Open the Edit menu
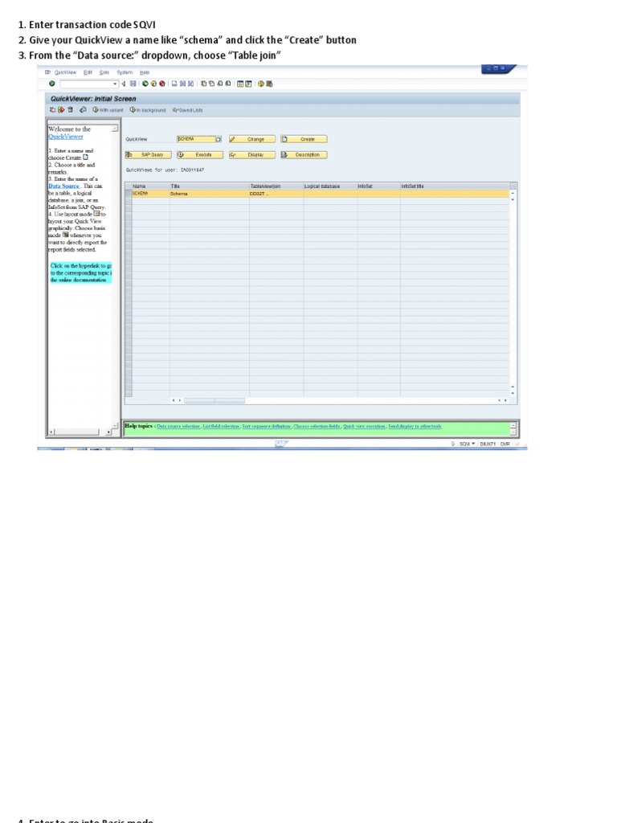 (88, 72)
